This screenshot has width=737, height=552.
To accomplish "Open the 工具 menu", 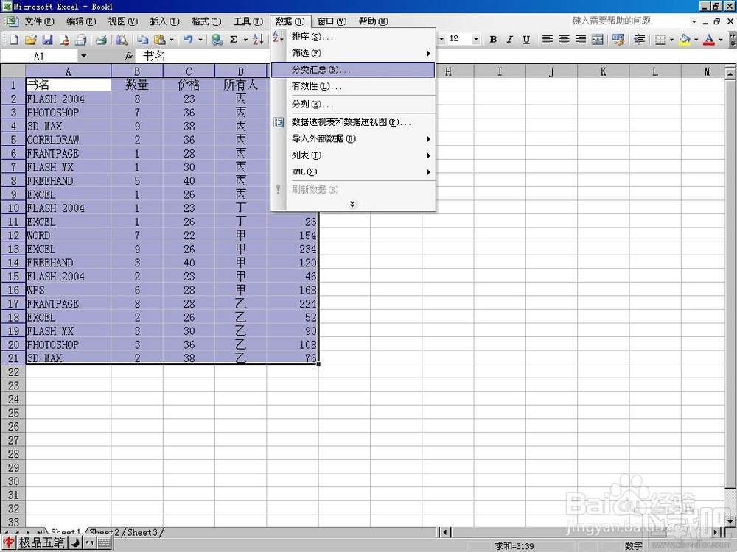I will [249, 21].
